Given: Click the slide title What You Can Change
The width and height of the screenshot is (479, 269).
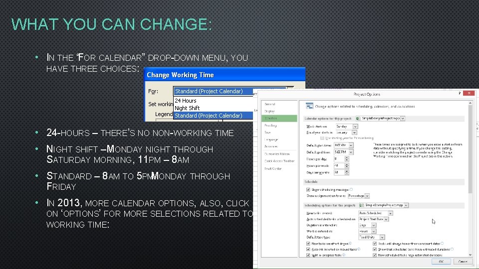Looking at the screenshot, I should [111, 24].
